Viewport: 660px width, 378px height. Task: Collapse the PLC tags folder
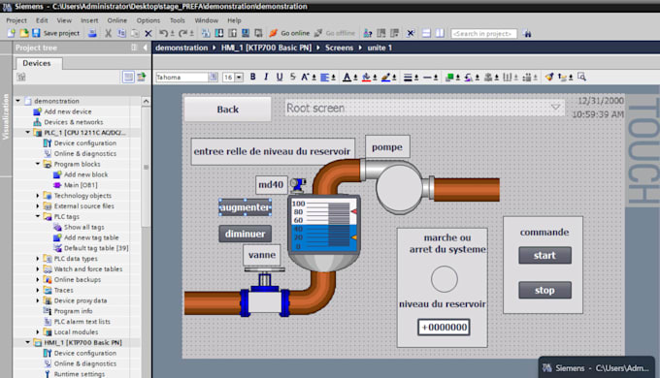(x=38, y=216)
